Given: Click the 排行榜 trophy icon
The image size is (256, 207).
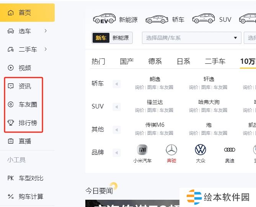Looking at the screenshot, I should coord(11,123).
